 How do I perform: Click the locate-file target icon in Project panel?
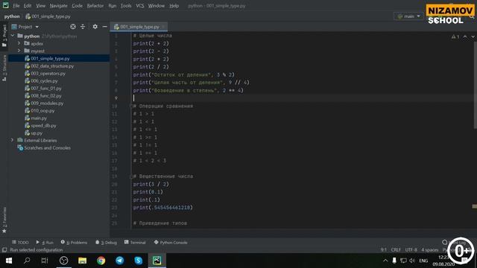[x=73, y=27]
